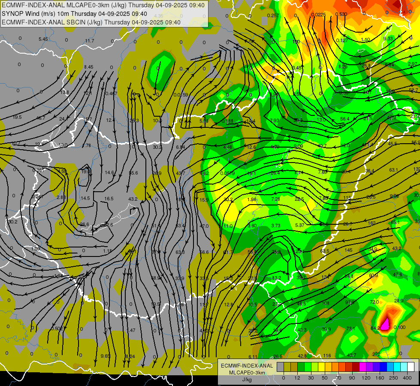Viewport: 420px width, 386px height.
Task: Click the legend tick label 0
Action: pos(284,378)
